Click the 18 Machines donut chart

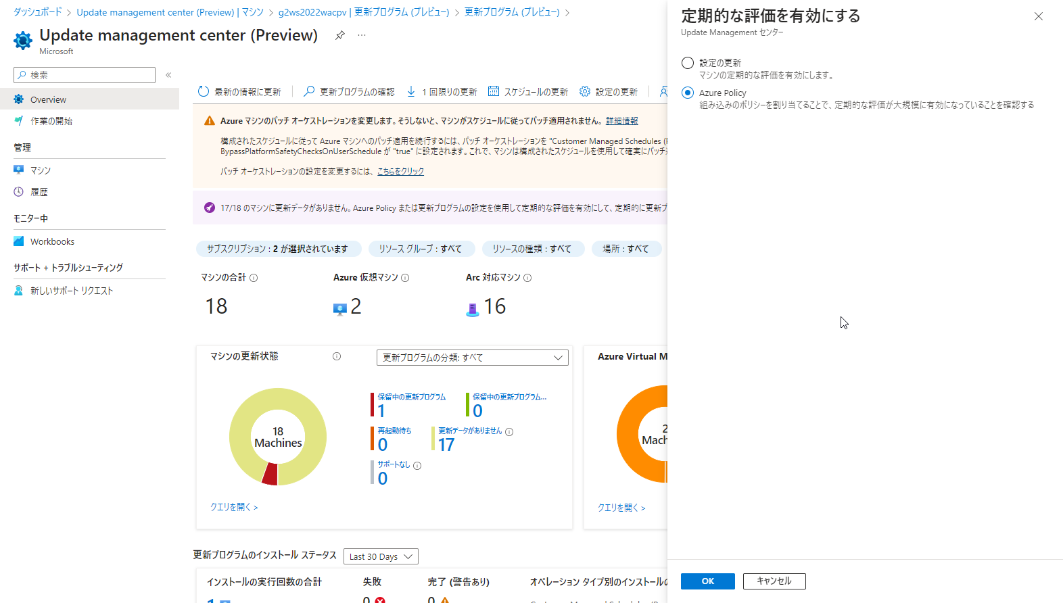click(278, 437)
